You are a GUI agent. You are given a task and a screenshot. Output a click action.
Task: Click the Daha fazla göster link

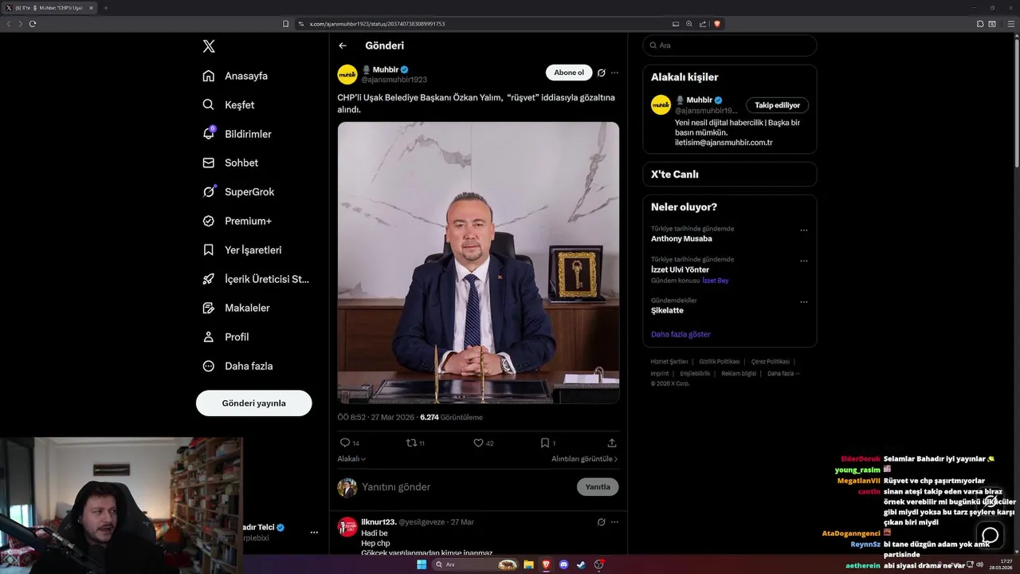point(681,334)
